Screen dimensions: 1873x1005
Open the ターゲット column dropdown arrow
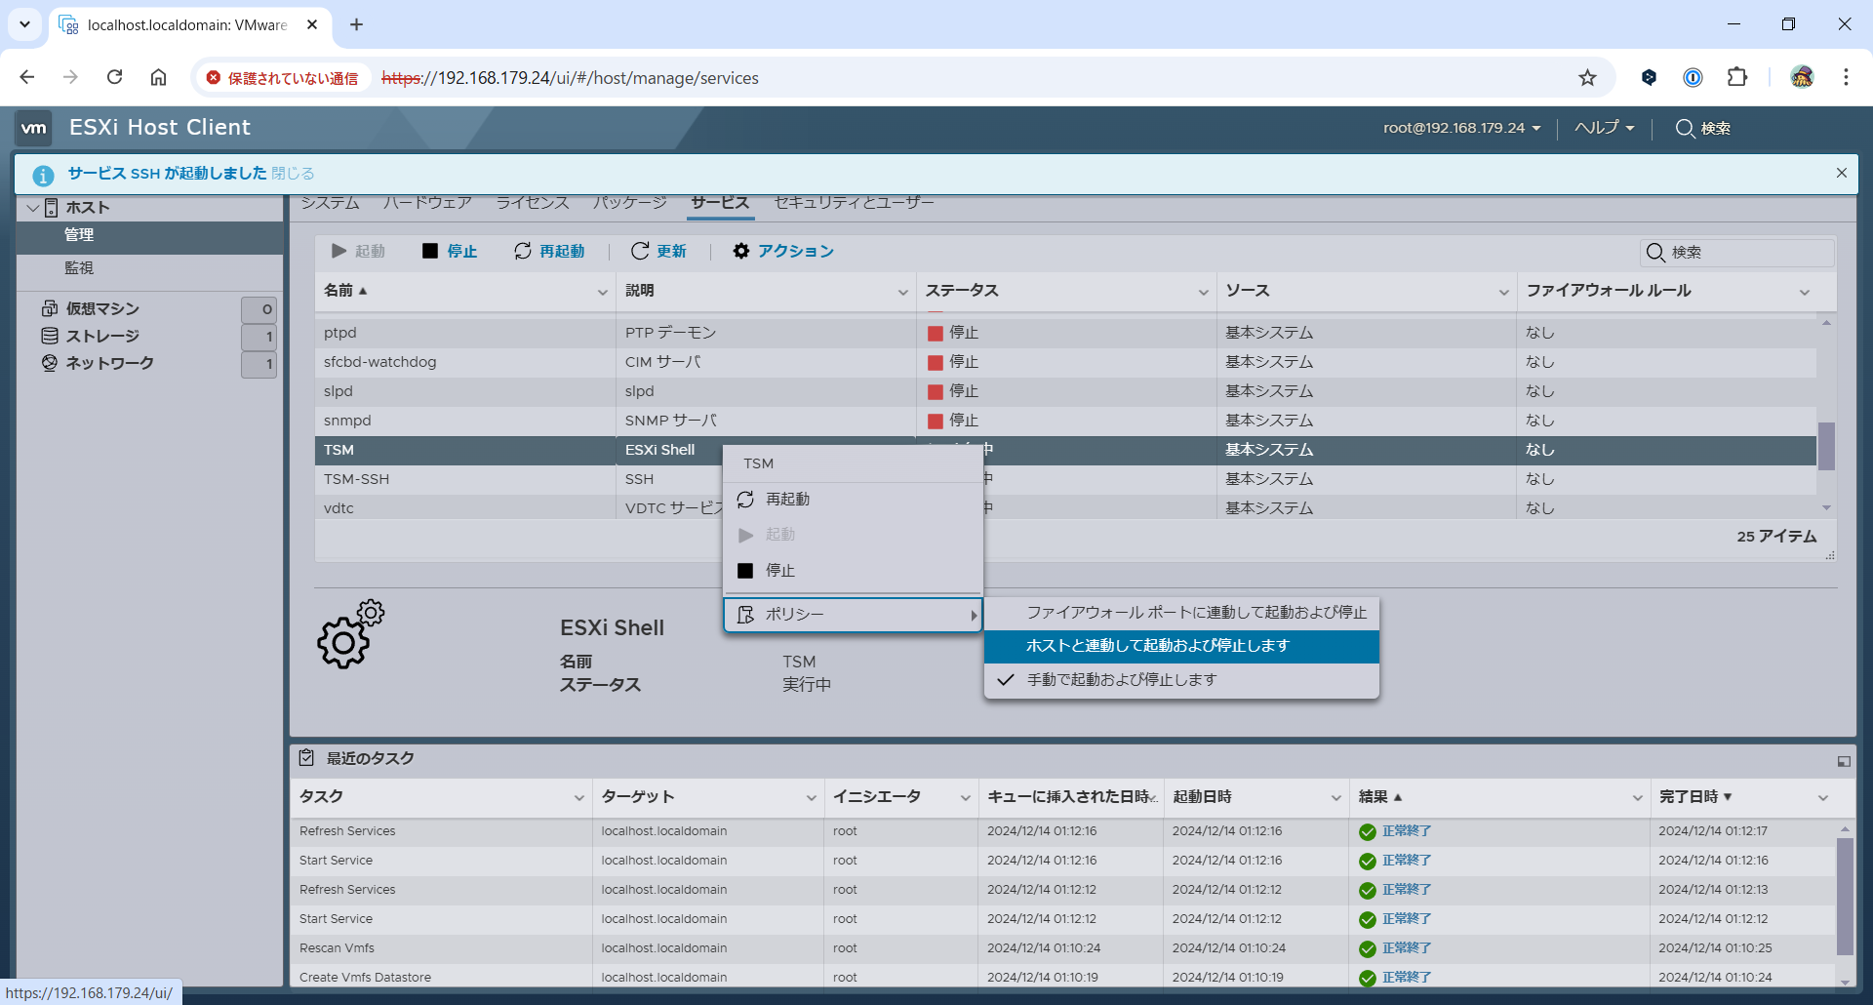[x=811, y=798]
